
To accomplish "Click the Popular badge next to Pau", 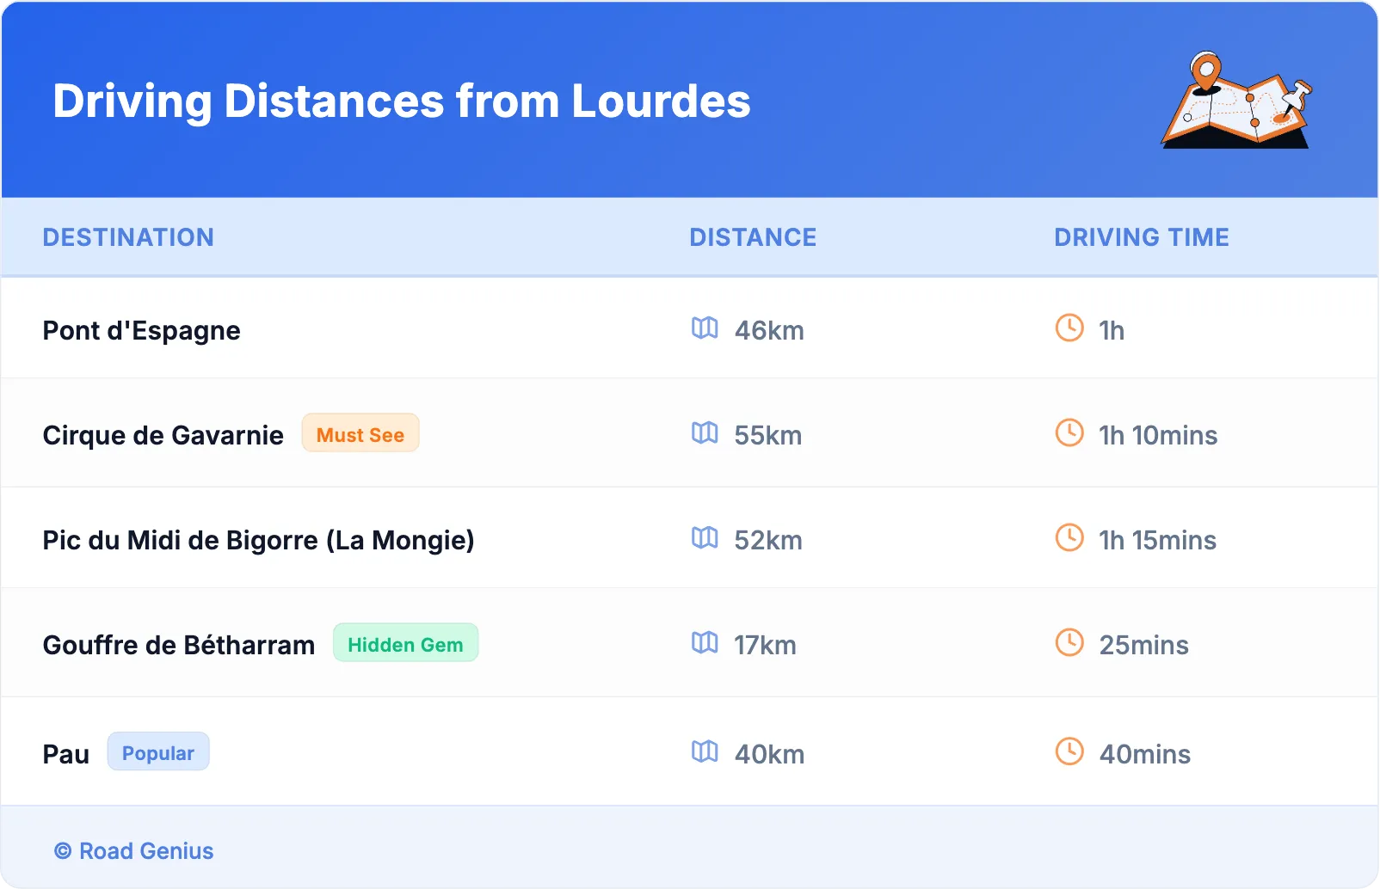I will click(x=158, y=752).
